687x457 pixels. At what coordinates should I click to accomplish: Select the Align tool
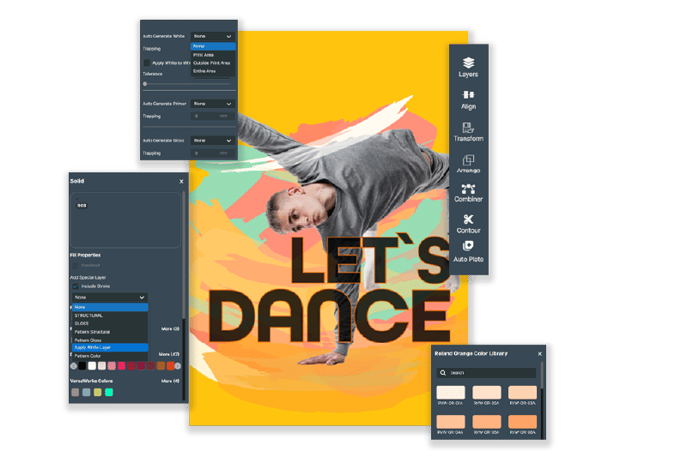tap(468, 99)
